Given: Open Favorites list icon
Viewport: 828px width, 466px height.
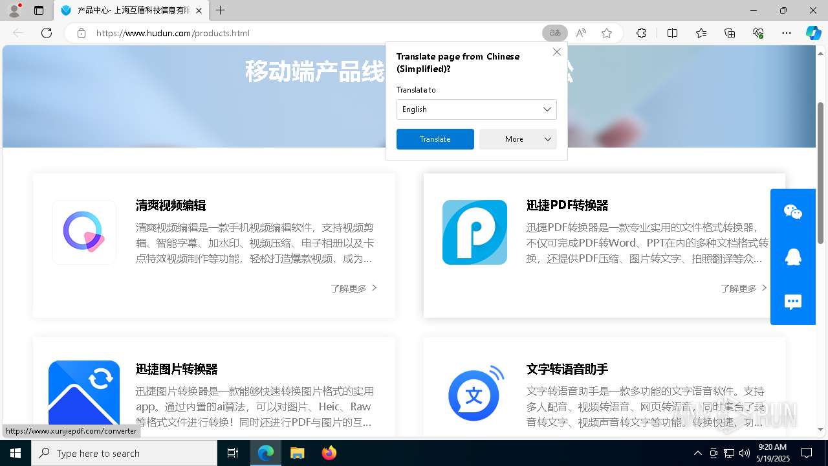Looking at the screenshot, I should [x=701, y=33].
